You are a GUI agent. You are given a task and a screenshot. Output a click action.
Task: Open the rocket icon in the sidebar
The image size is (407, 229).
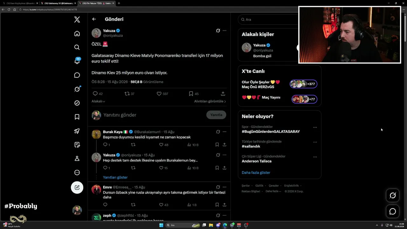77,131
